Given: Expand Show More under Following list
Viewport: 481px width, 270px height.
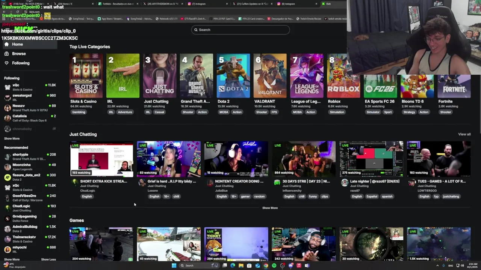Looking at the screenshot, I should coord(12,138).
